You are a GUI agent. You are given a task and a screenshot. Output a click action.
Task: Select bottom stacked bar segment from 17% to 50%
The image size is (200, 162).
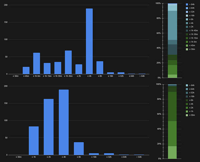(172, 133)
